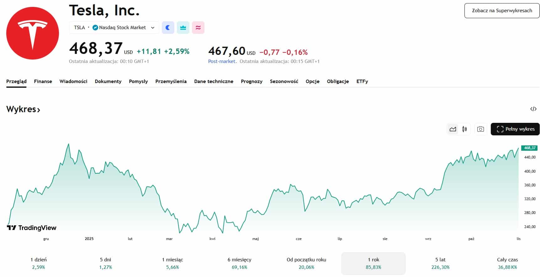This screenshot has height=277, width=540.
Task: Open the TSLA Nasdaq Stock Market dropdown
Action: (x=114, y=28)
